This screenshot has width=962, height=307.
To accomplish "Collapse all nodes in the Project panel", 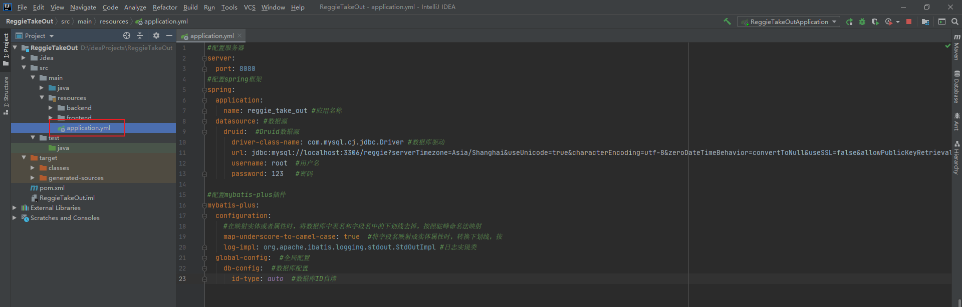I will pyautogui.click(x=140, y=35).
